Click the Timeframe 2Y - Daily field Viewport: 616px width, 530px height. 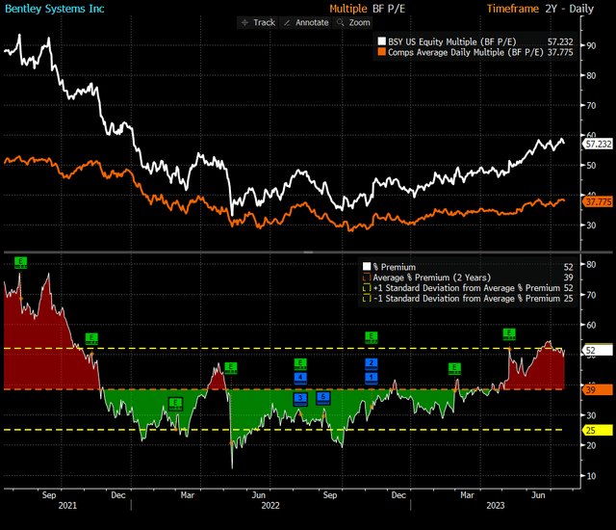tap(540, 9)
